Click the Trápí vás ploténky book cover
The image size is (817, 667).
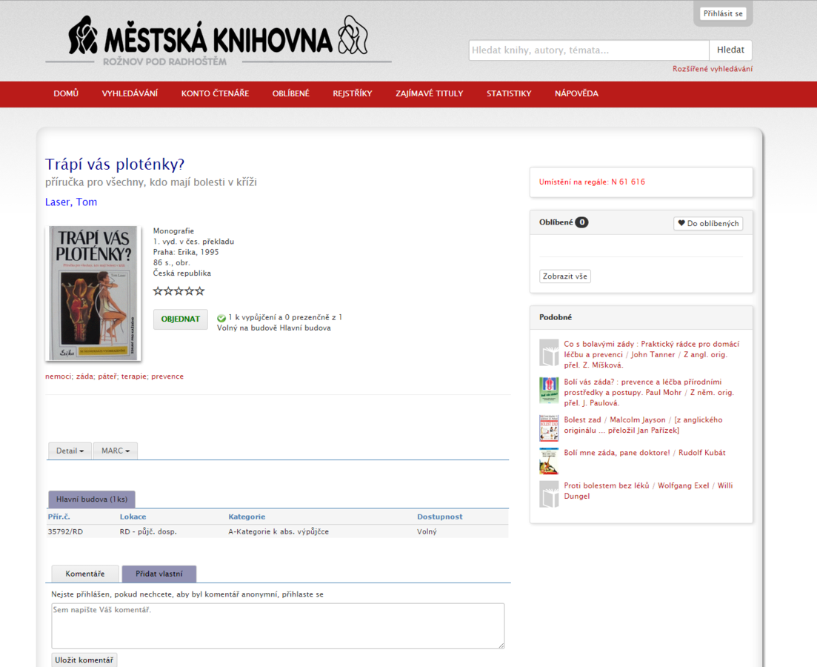coord(94,293)
